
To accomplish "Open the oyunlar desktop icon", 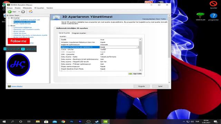I will [x=213, y=5].
